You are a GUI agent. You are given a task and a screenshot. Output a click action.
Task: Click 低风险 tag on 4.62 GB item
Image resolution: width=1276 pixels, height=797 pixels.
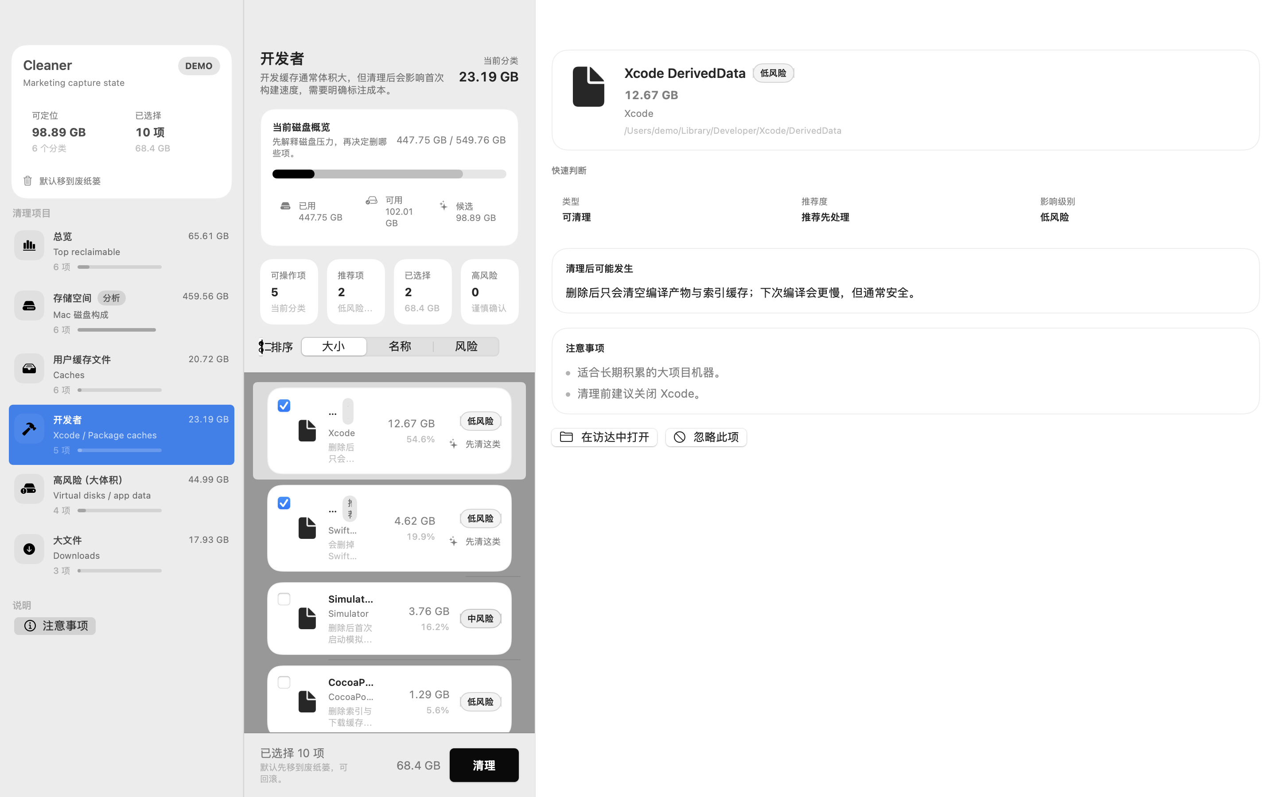coord(480,518)
